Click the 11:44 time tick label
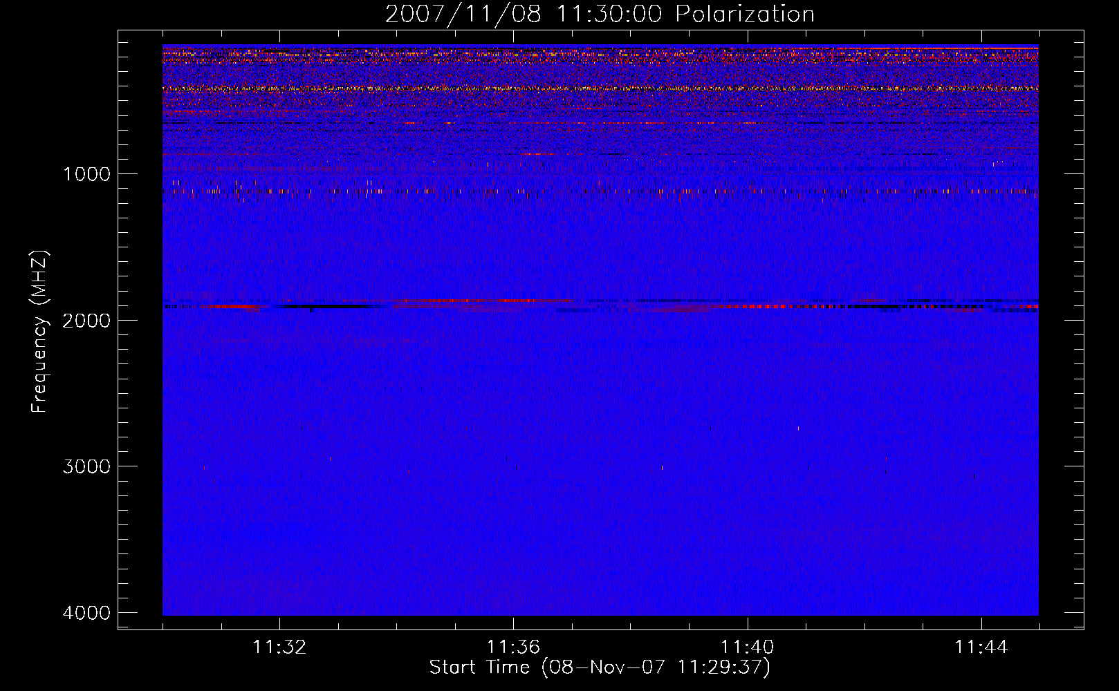 click(x=981, y=647)
